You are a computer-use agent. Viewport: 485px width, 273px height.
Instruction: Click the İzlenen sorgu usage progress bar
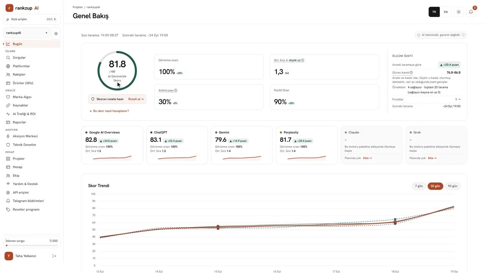point(31,245)
